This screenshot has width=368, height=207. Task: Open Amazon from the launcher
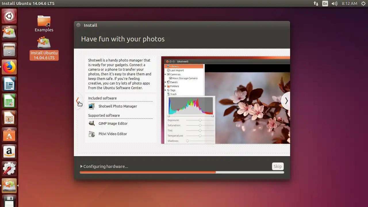tap(9, 152)
